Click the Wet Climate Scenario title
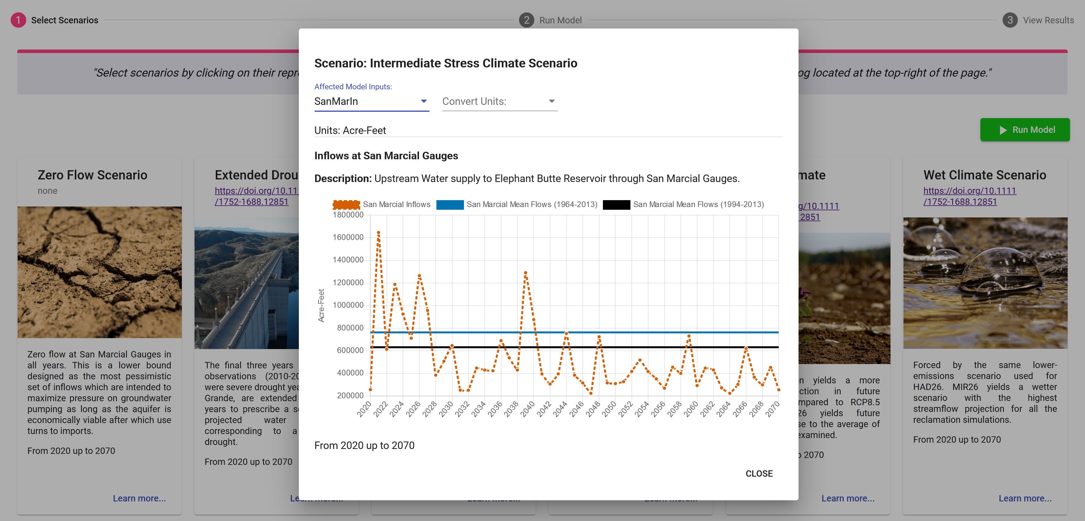Image resolution: width=1085 pixels, height=521 pixels. (x=984, y=175)
